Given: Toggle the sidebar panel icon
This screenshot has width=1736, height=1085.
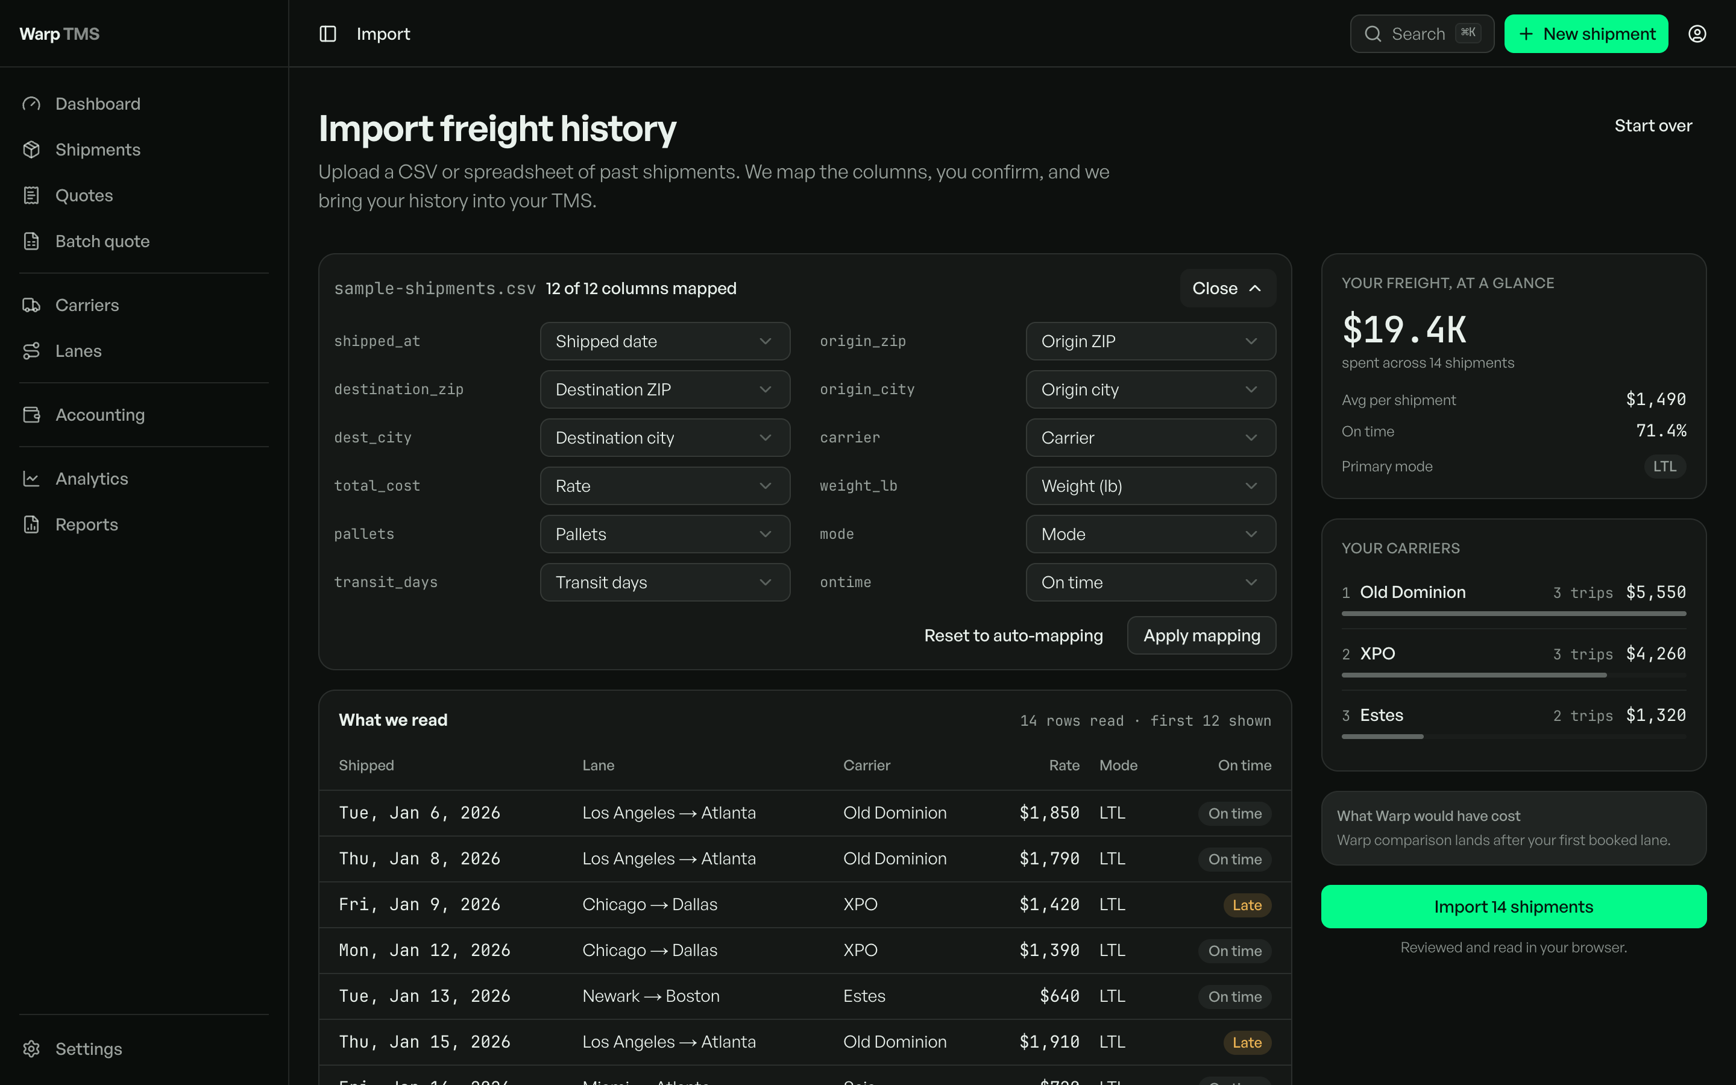Looking at the screenshot, I should coord(328,34).
